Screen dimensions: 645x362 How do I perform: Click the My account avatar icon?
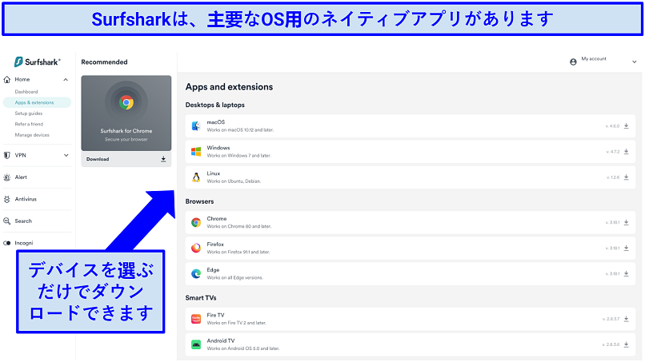573,62
